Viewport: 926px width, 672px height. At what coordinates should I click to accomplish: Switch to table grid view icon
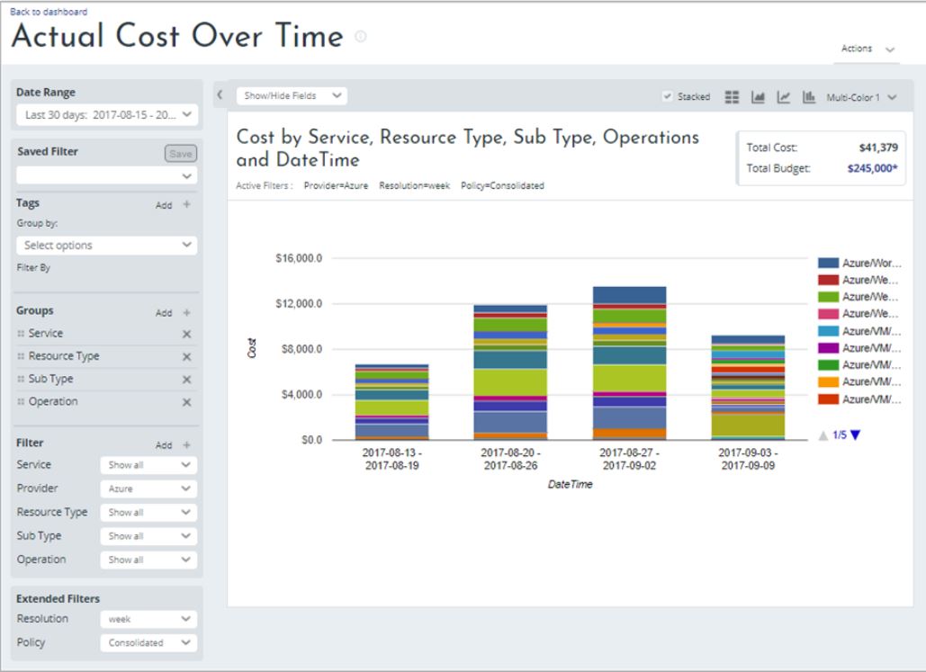(732, 96)
